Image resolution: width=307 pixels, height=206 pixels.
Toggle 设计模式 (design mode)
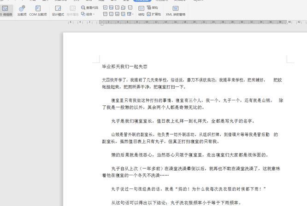pyautogui.click(x=58, y=11)
